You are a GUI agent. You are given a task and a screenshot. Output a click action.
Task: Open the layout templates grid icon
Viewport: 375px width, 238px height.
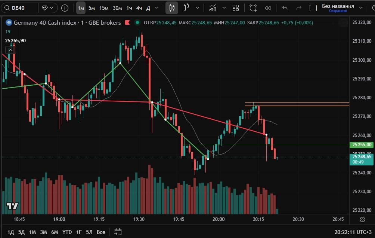pyautogui.click(x=235, y=8)
